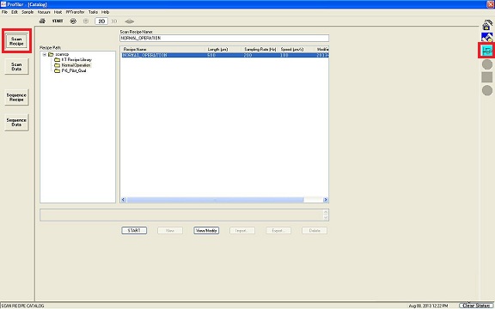Click the Delete button
This screenshot has width=495, height=309.
pos(315,231)
